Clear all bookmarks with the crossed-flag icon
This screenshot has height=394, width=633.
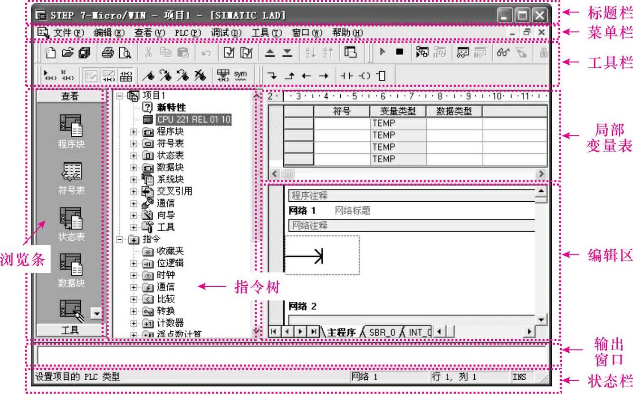(200, 75)
